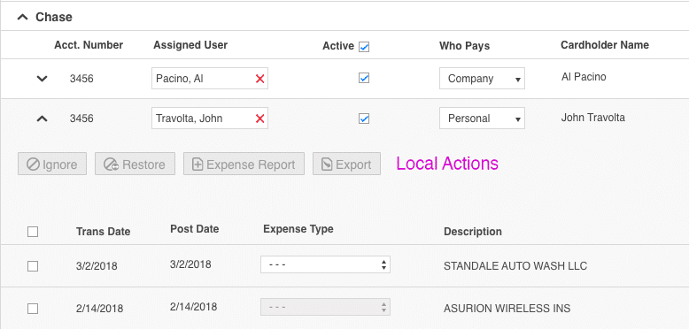The image size is (689, 329).
Task: Toggle the Active header checkbox
Action: pyautogui.click(x=364, y=47)
